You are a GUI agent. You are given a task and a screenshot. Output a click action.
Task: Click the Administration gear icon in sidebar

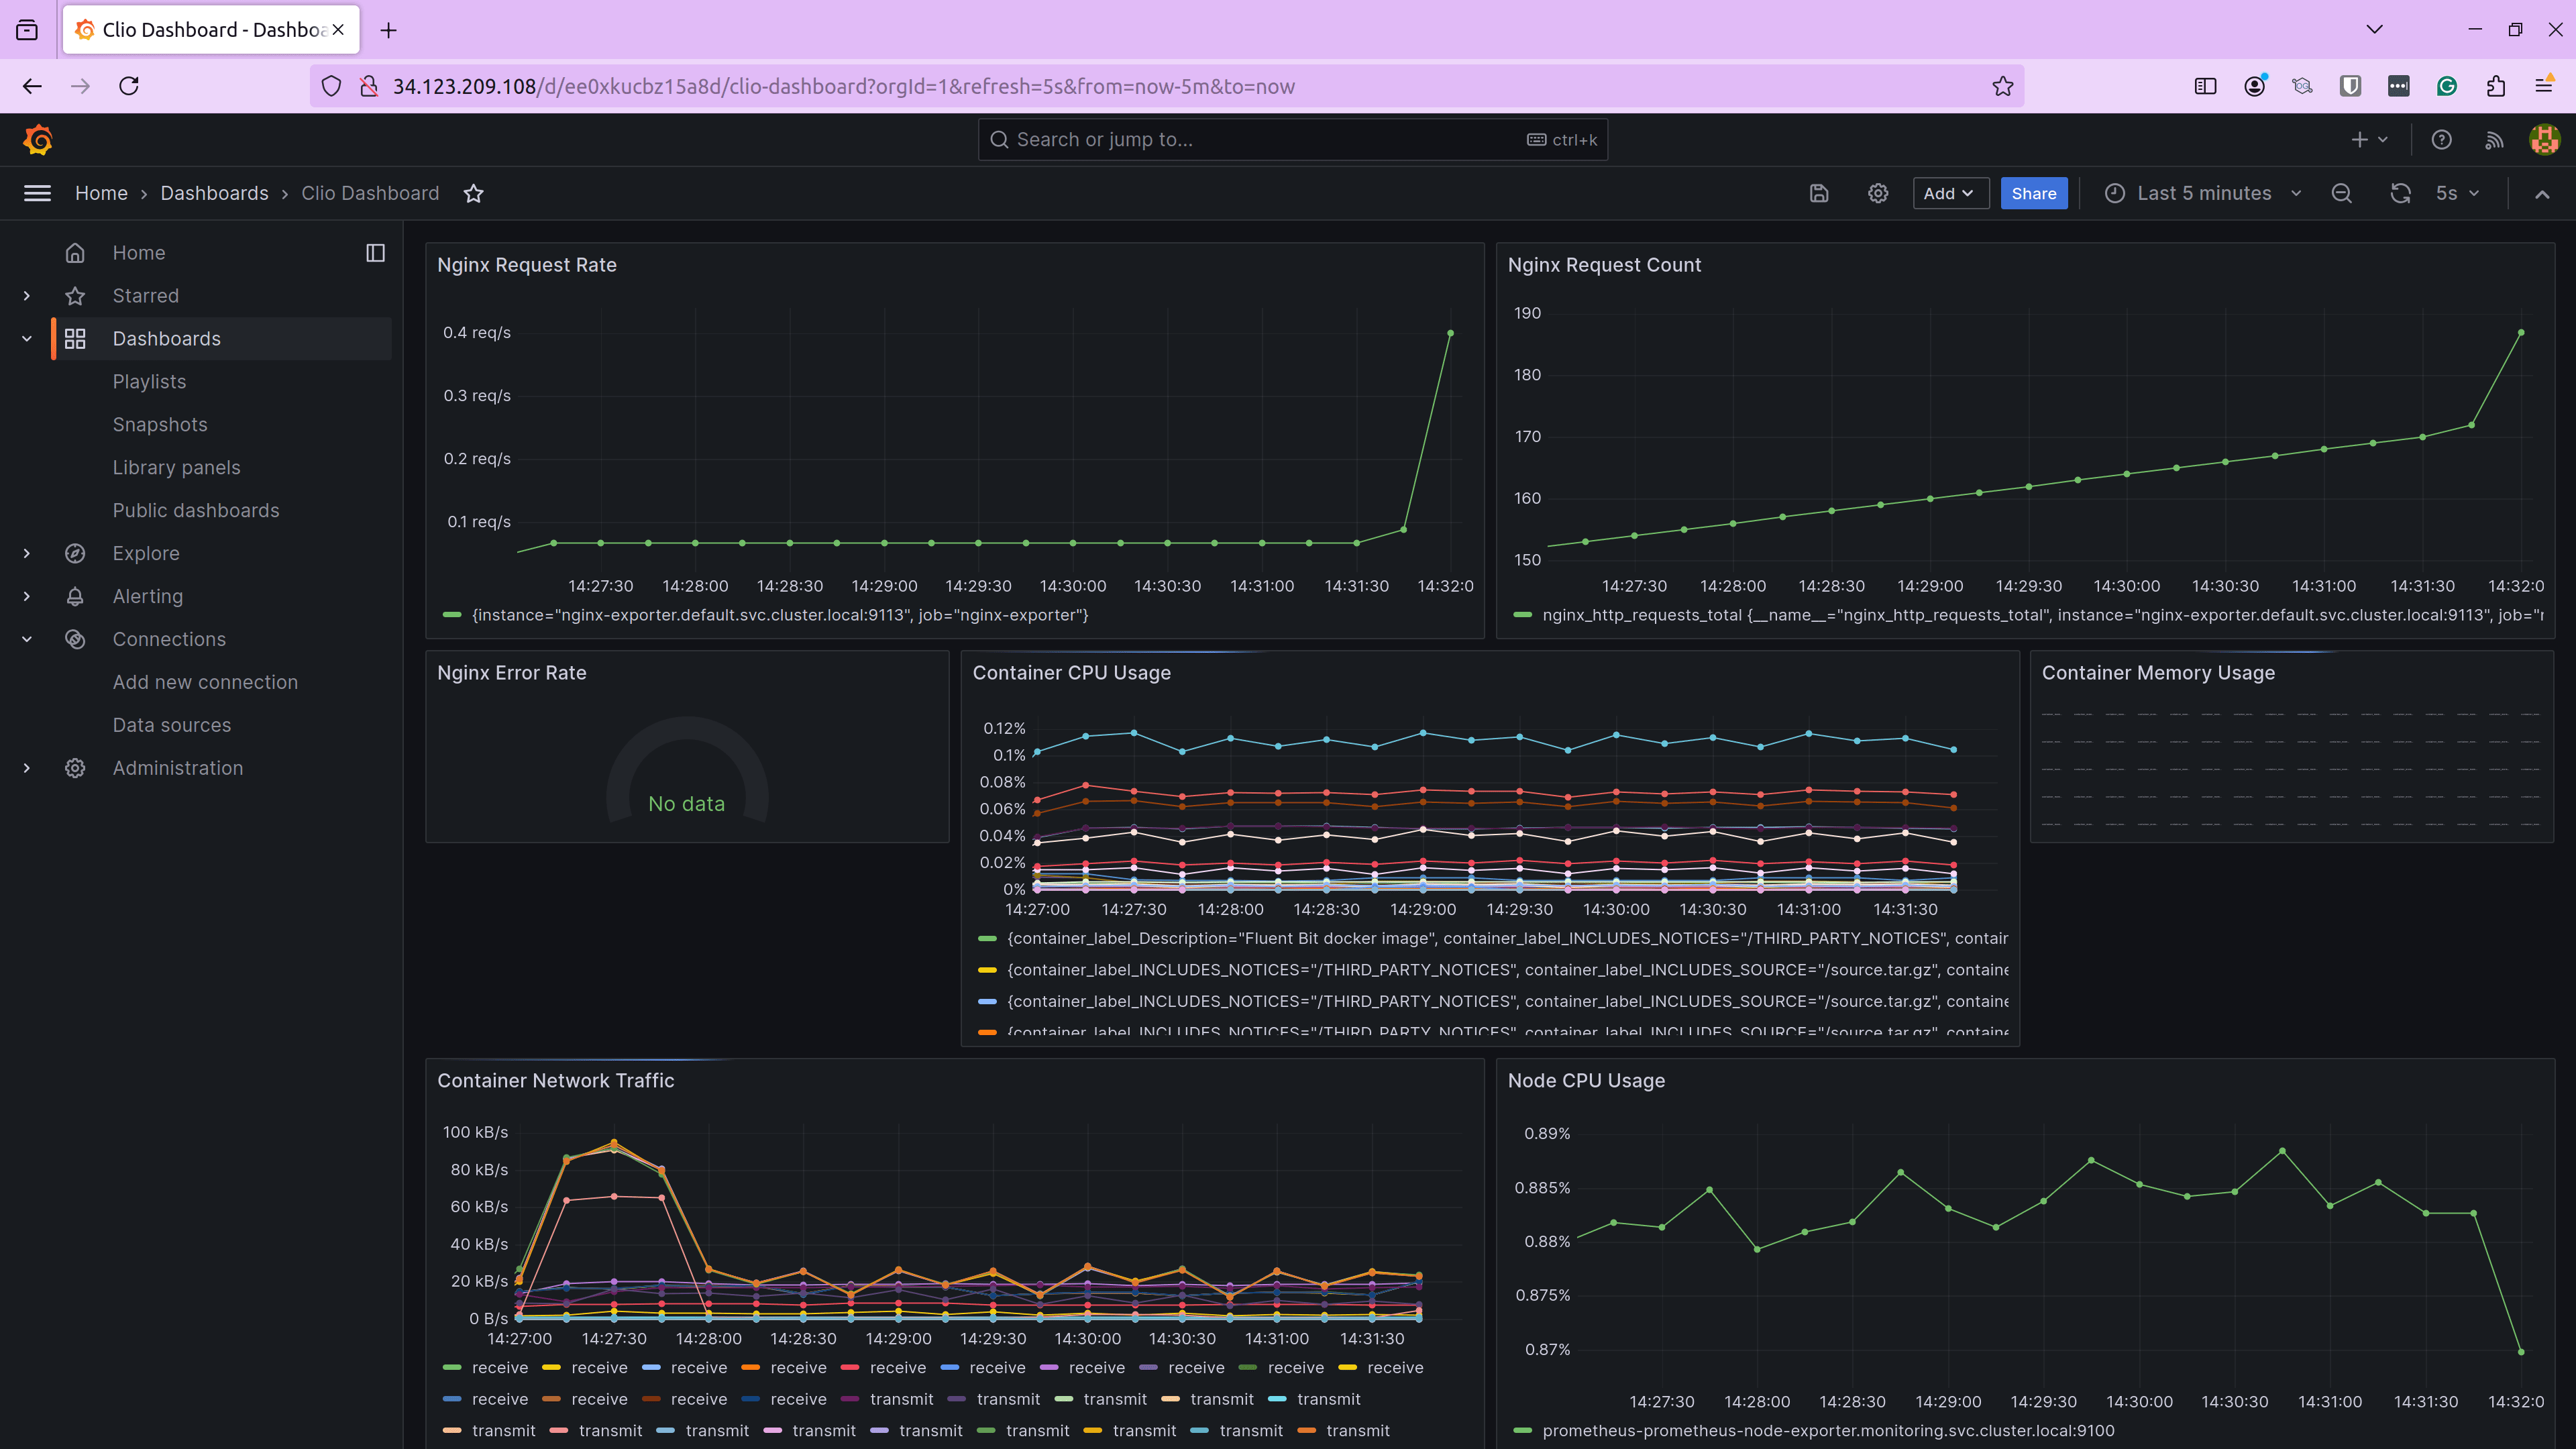[75, 768]
